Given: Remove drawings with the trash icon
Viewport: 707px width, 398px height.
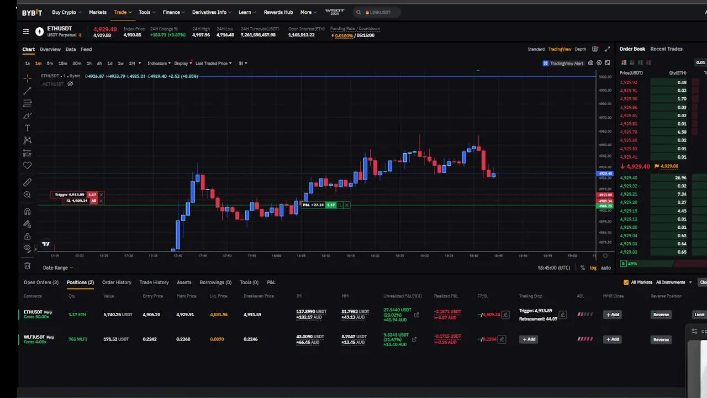Looking at the screenshot, I should click(x=27, y=266).
